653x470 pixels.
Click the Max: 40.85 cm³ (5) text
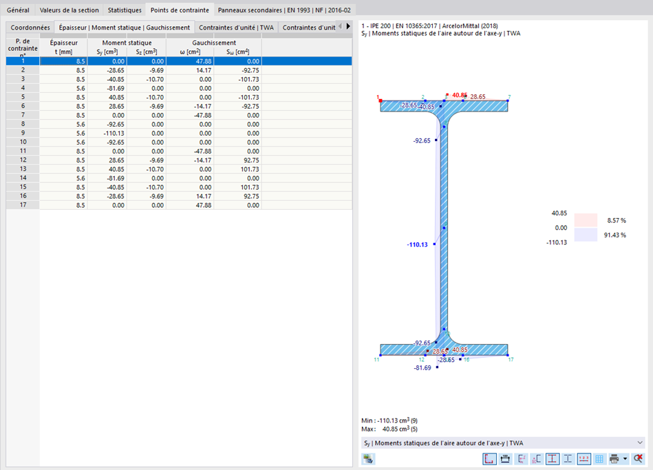[389, 429]
